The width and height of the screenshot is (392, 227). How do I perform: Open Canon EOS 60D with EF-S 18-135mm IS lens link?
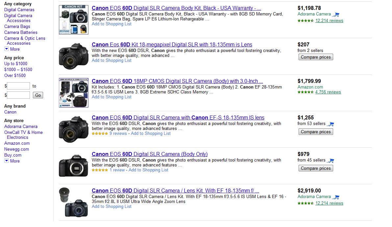click(x=178, y=117)
